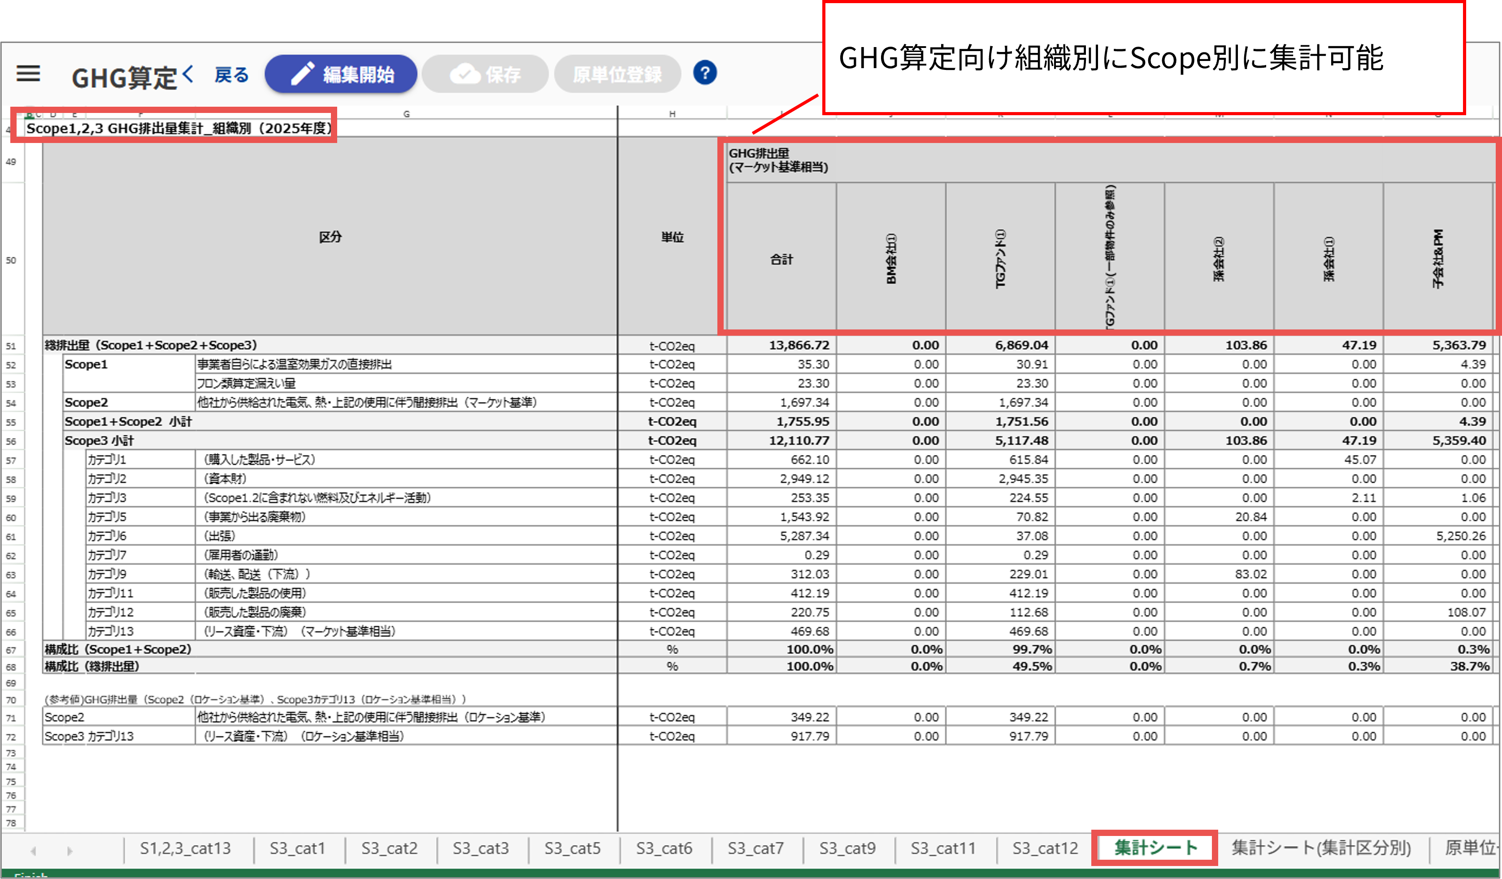Click the value 5,250.26 in カテゴリ6 row
Screen dimensions: 1502x879
(1437, 536)
